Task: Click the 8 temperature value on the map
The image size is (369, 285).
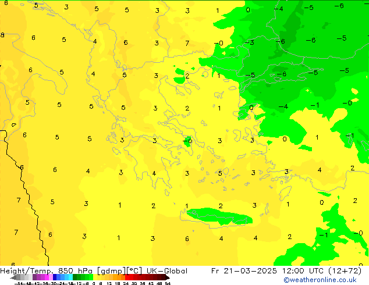Action: tap(2, 35)
